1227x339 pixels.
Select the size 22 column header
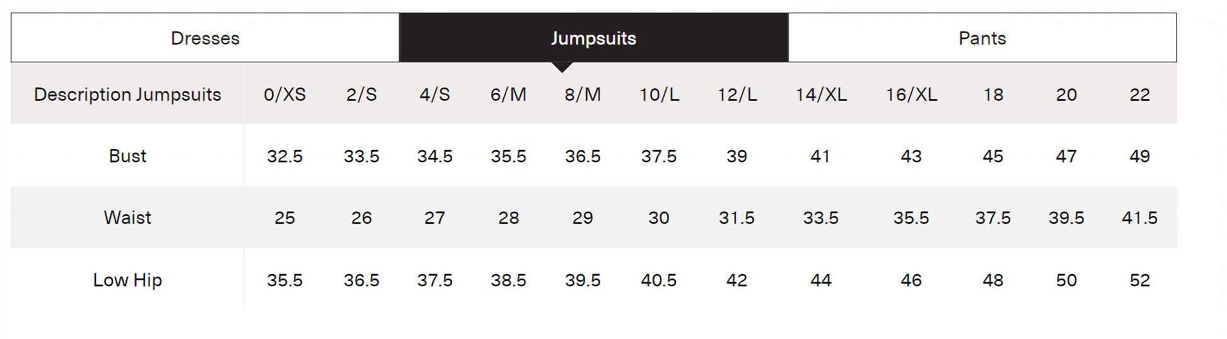point(1139,95)
